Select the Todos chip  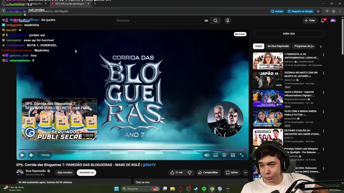coord(259,46)
